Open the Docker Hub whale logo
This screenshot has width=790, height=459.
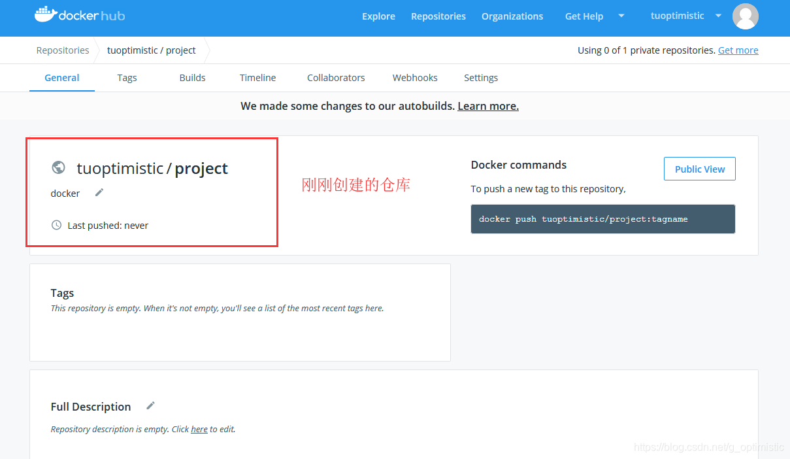coord(79,15)
